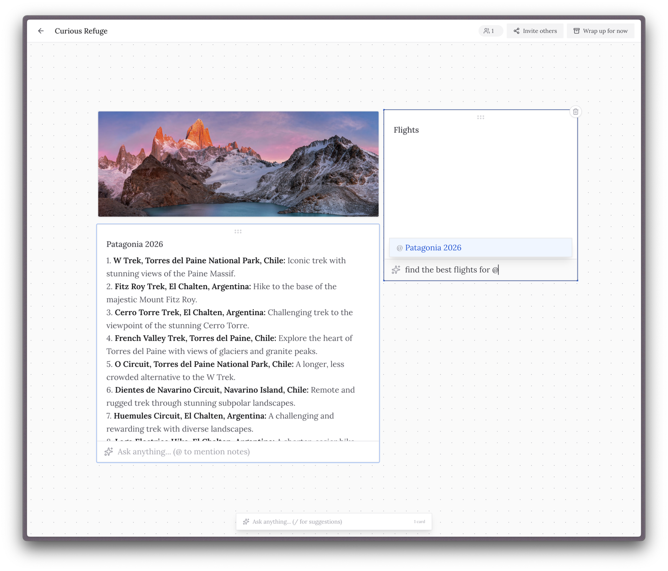Image resolution: width=668 pixels, height=571 pixels.
Task: Click the sparkle icon in bottom ask bar
Action: (x=246, y=521)
